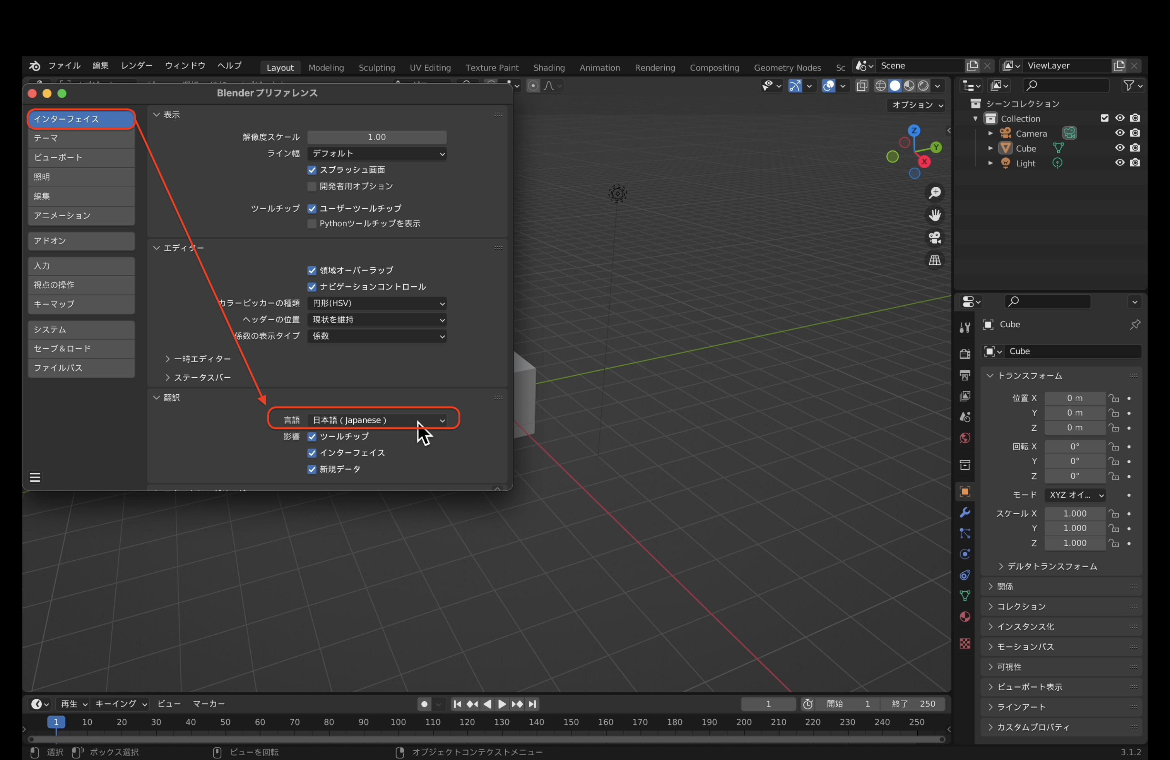Click the pan hand icon in viewport
This screenshot has width=1170, height=760.
click(x=934, y=215)
